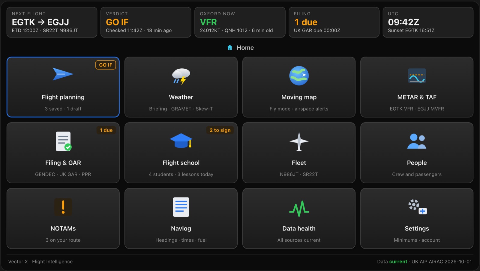Open the UTC 09:42Z clock card
Image resolution: width=480 pixels, height=271 pixels.
pyautogui.click(x=428, y=22)
